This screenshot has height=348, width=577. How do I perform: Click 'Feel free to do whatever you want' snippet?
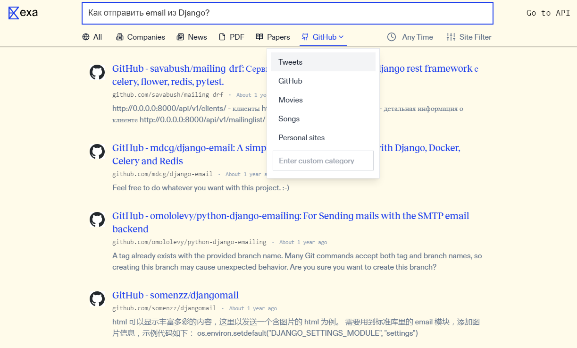coord(201,187)
